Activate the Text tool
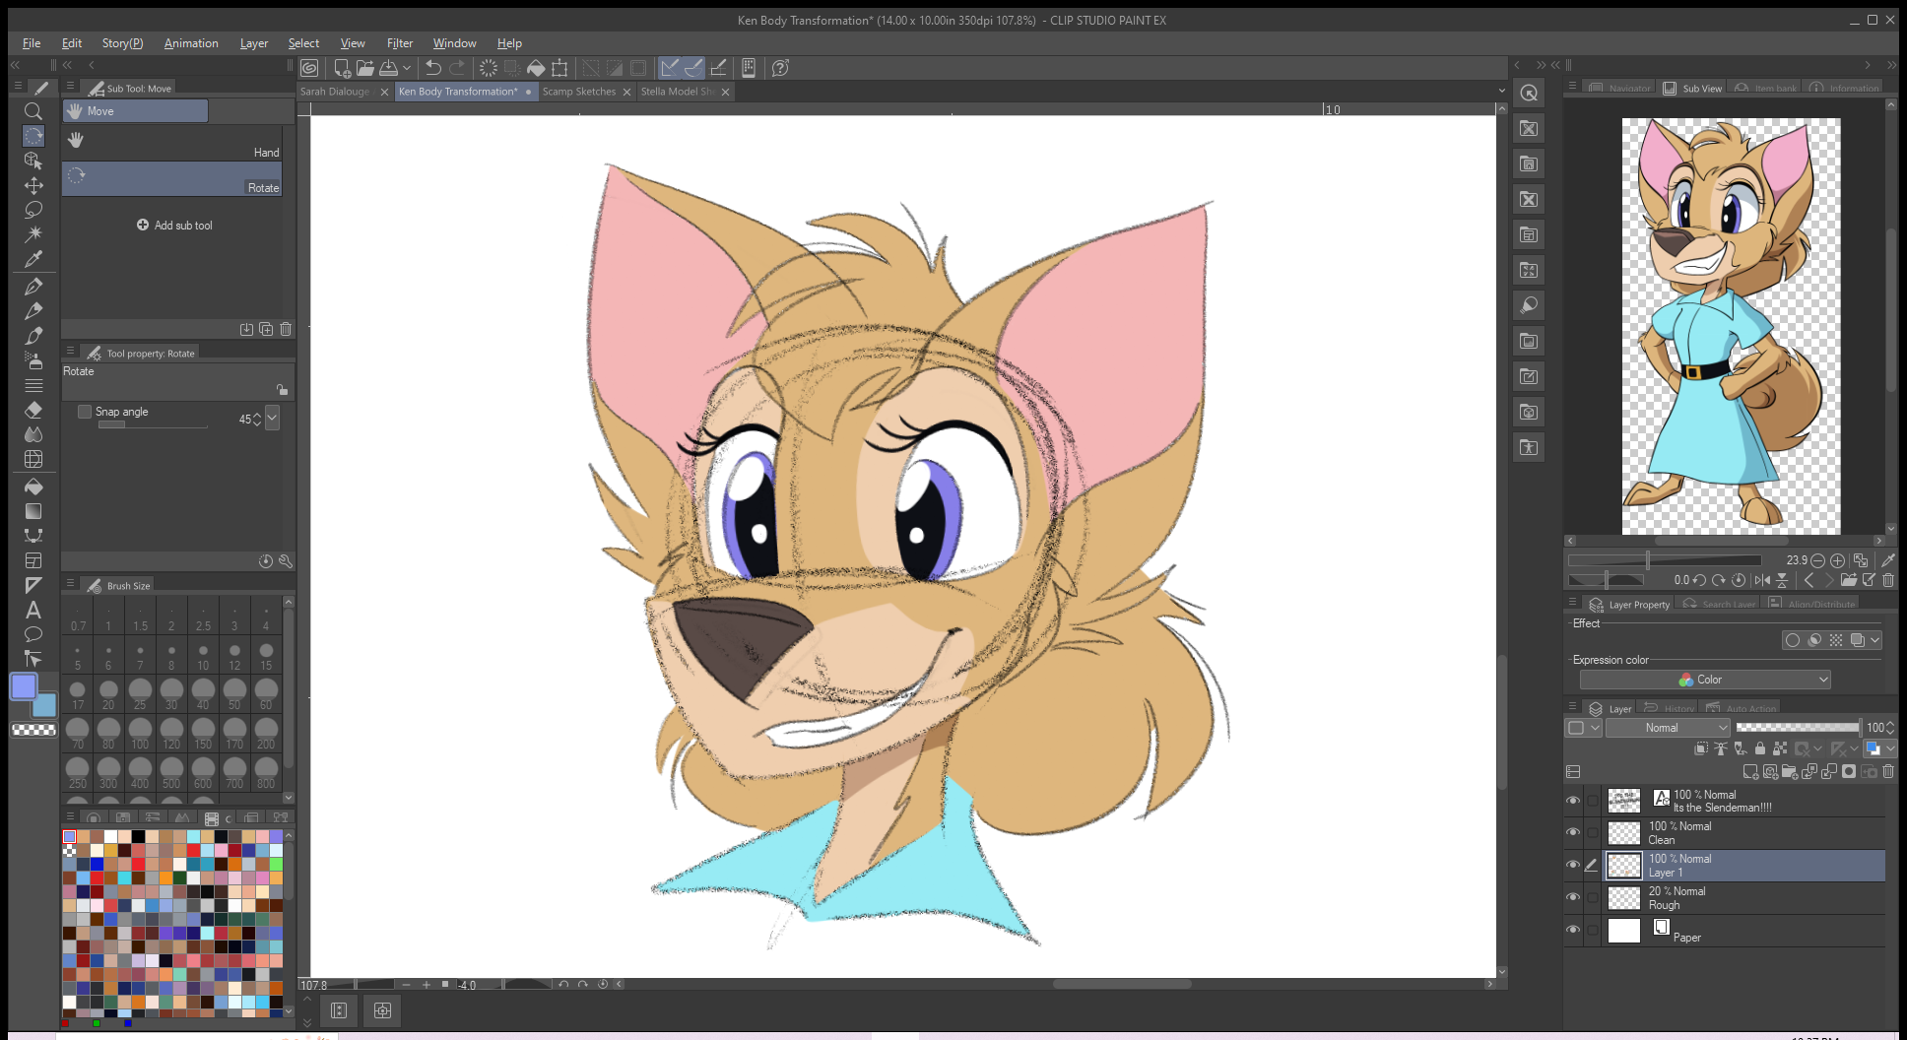Screen dimensions: 1907x1040 coord(33,610)
